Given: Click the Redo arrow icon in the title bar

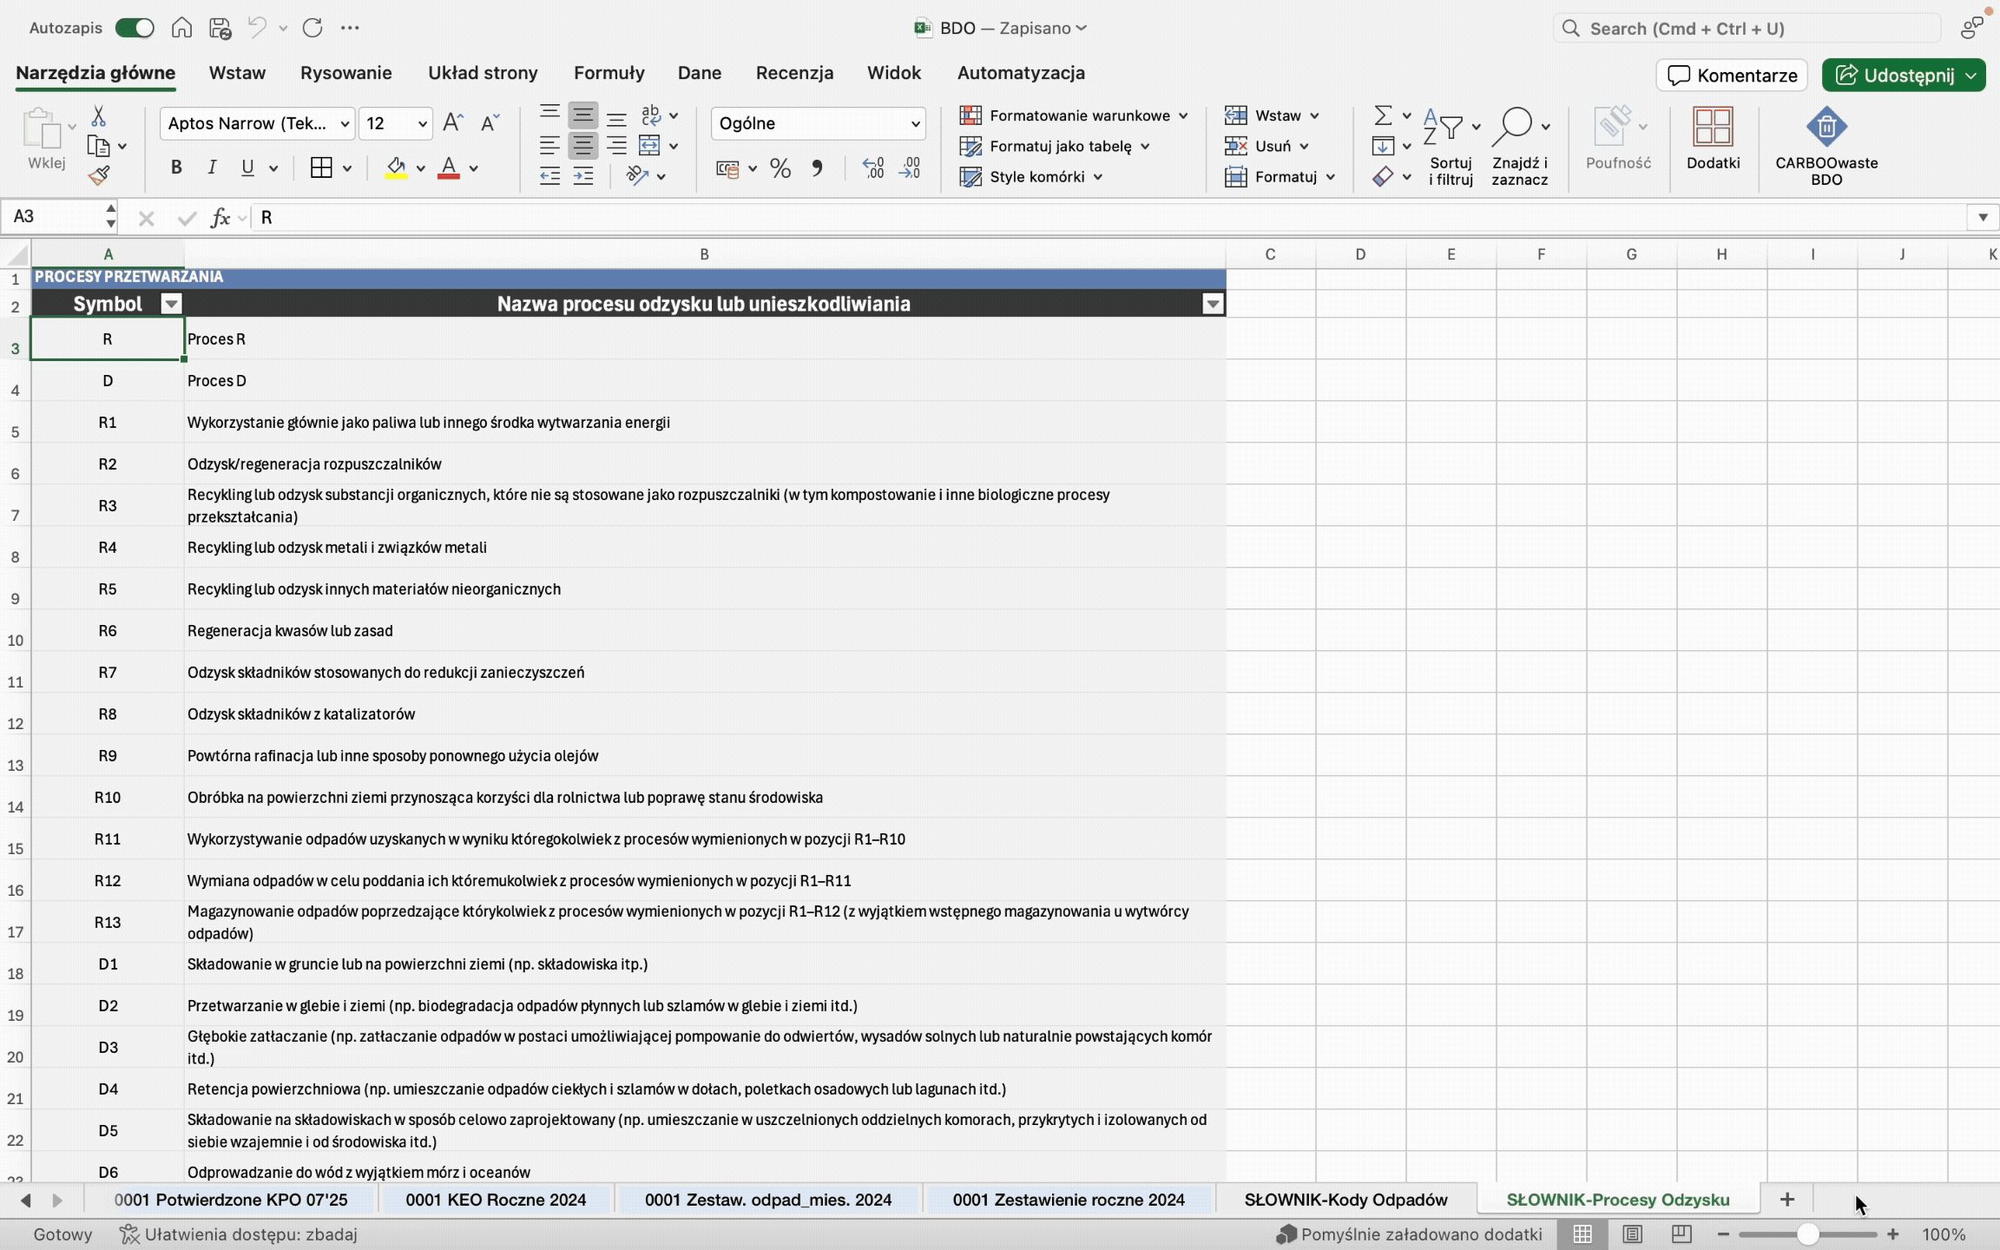Looking at the screenshot, I should [312, 28].
